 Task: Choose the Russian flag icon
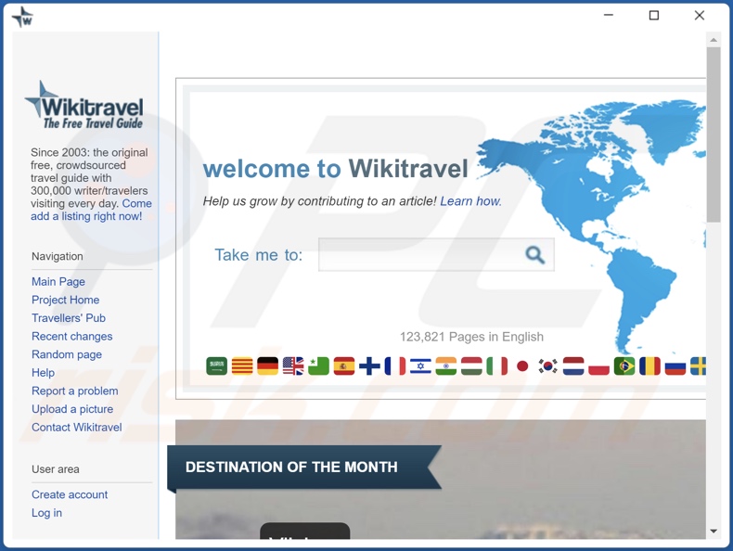pos(675,365)
